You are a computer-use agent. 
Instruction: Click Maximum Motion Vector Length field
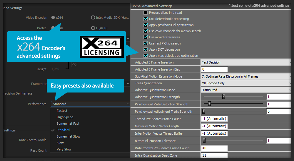(214, 126)
